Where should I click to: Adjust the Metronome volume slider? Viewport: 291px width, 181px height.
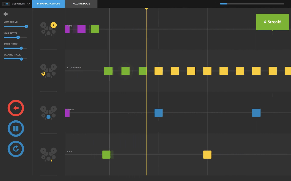26,26
